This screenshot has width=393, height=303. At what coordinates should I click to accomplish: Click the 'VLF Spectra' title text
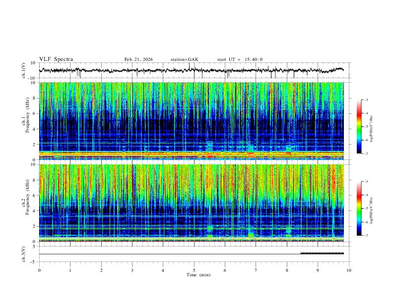(x=56, y=59)
